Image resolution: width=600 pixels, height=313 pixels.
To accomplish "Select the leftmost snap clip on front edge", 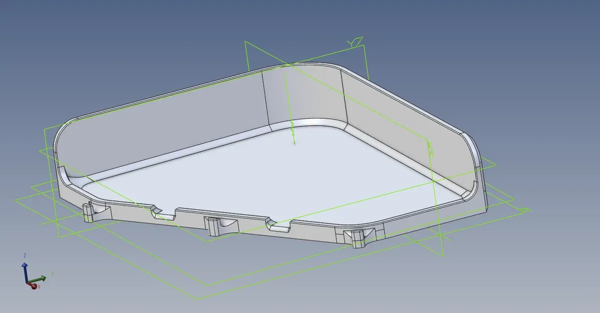I will pyautogui.click(x=90, y=212).
